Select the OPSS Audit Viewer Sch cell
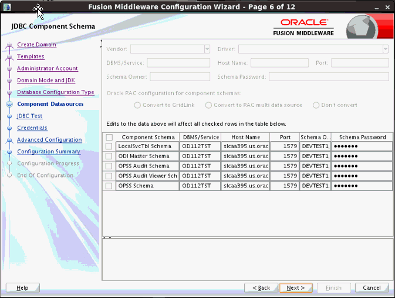The height and width of the screenshot is (298, 395). (x=148, y=176)
